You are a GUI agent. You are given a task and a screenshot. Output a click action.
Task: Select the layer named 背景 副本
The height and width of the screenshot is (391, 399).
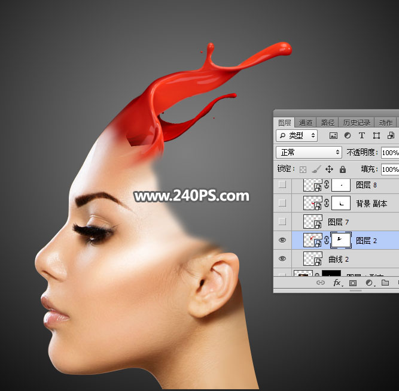(371, 204)
